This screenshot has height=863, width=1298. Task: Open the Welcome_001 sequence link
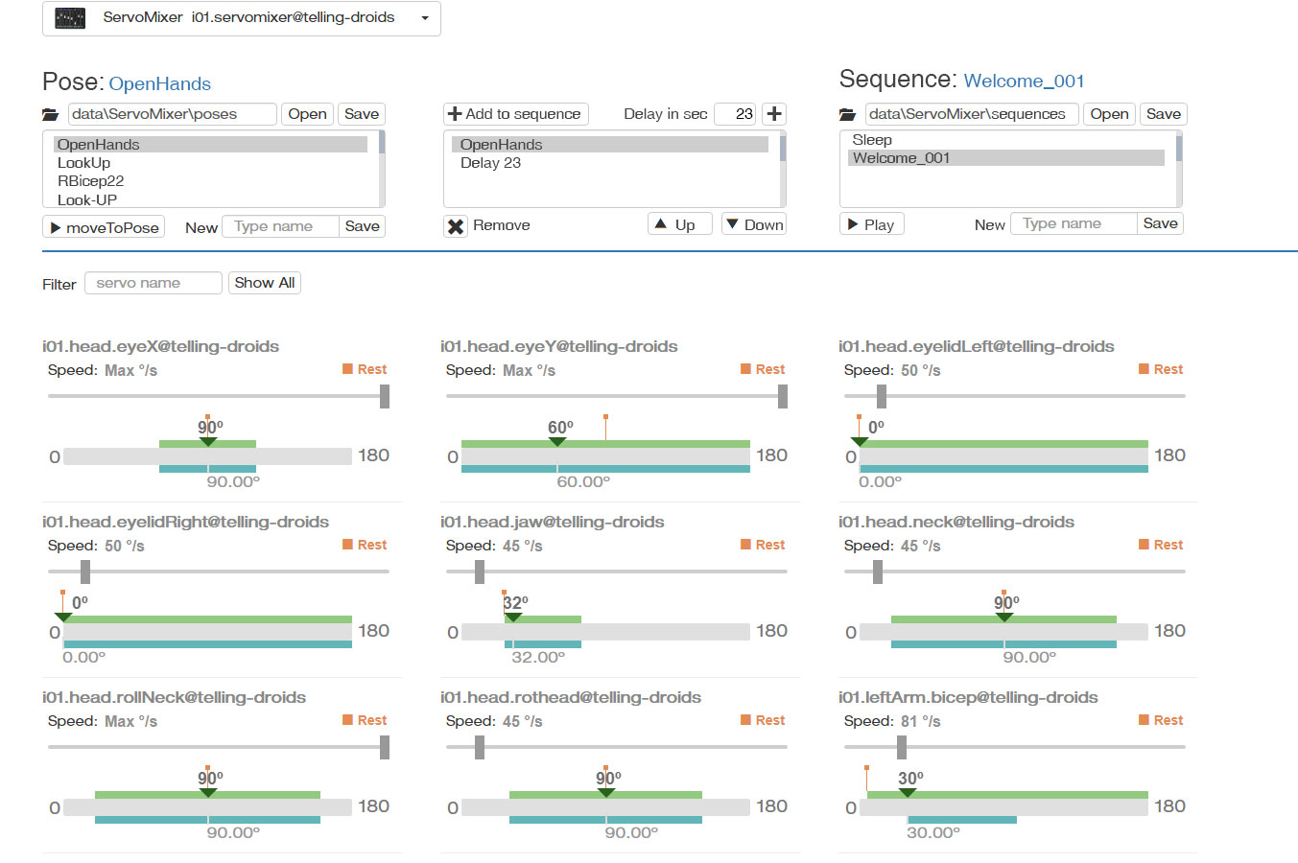[1024, 82]
